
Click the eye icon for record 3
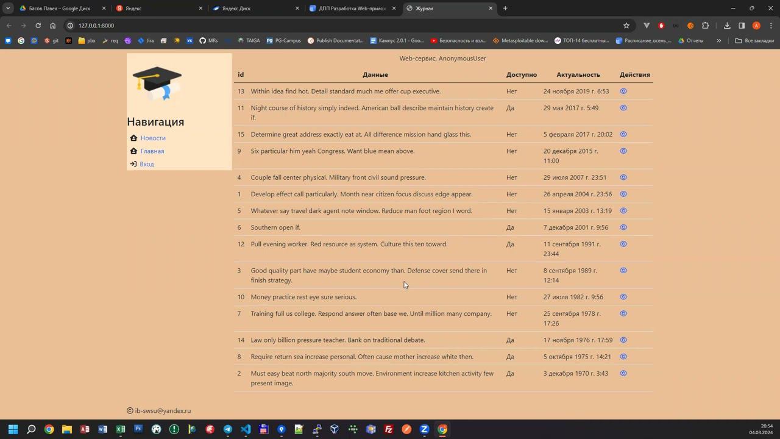(x=623, y=271)
